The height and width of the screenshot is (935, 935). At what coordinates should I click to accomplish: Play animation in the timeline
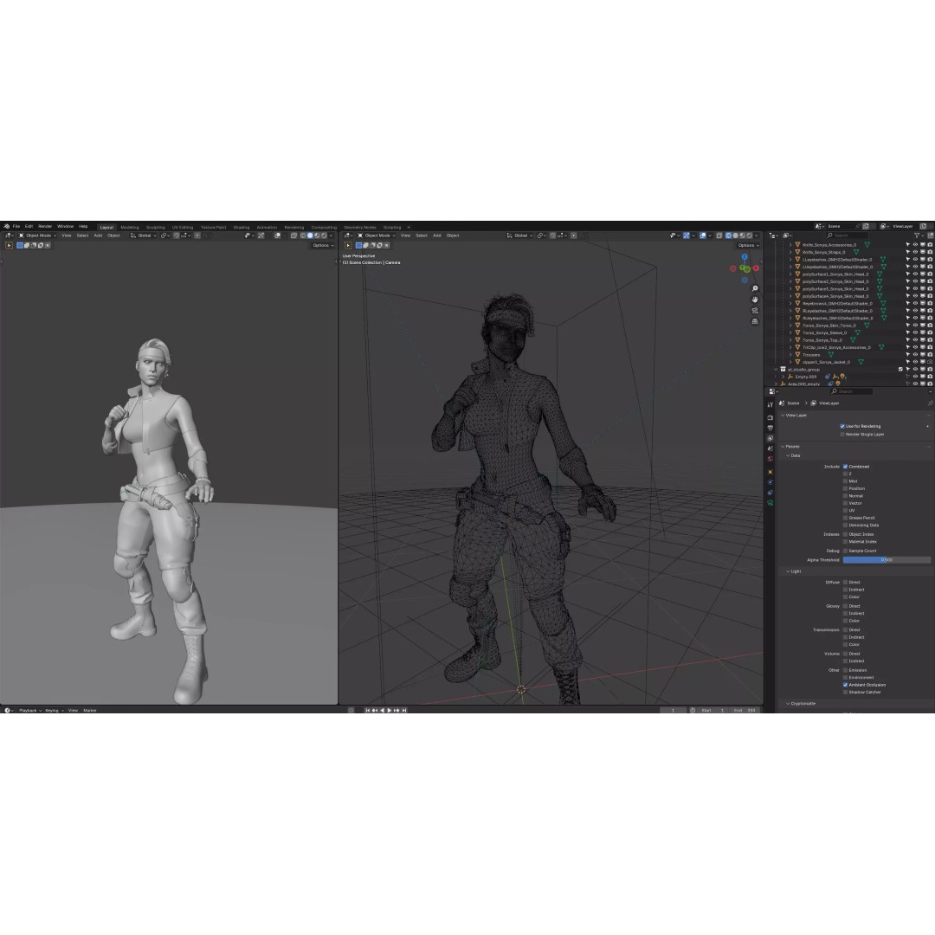pyautogui.click(x=390, y=710)
